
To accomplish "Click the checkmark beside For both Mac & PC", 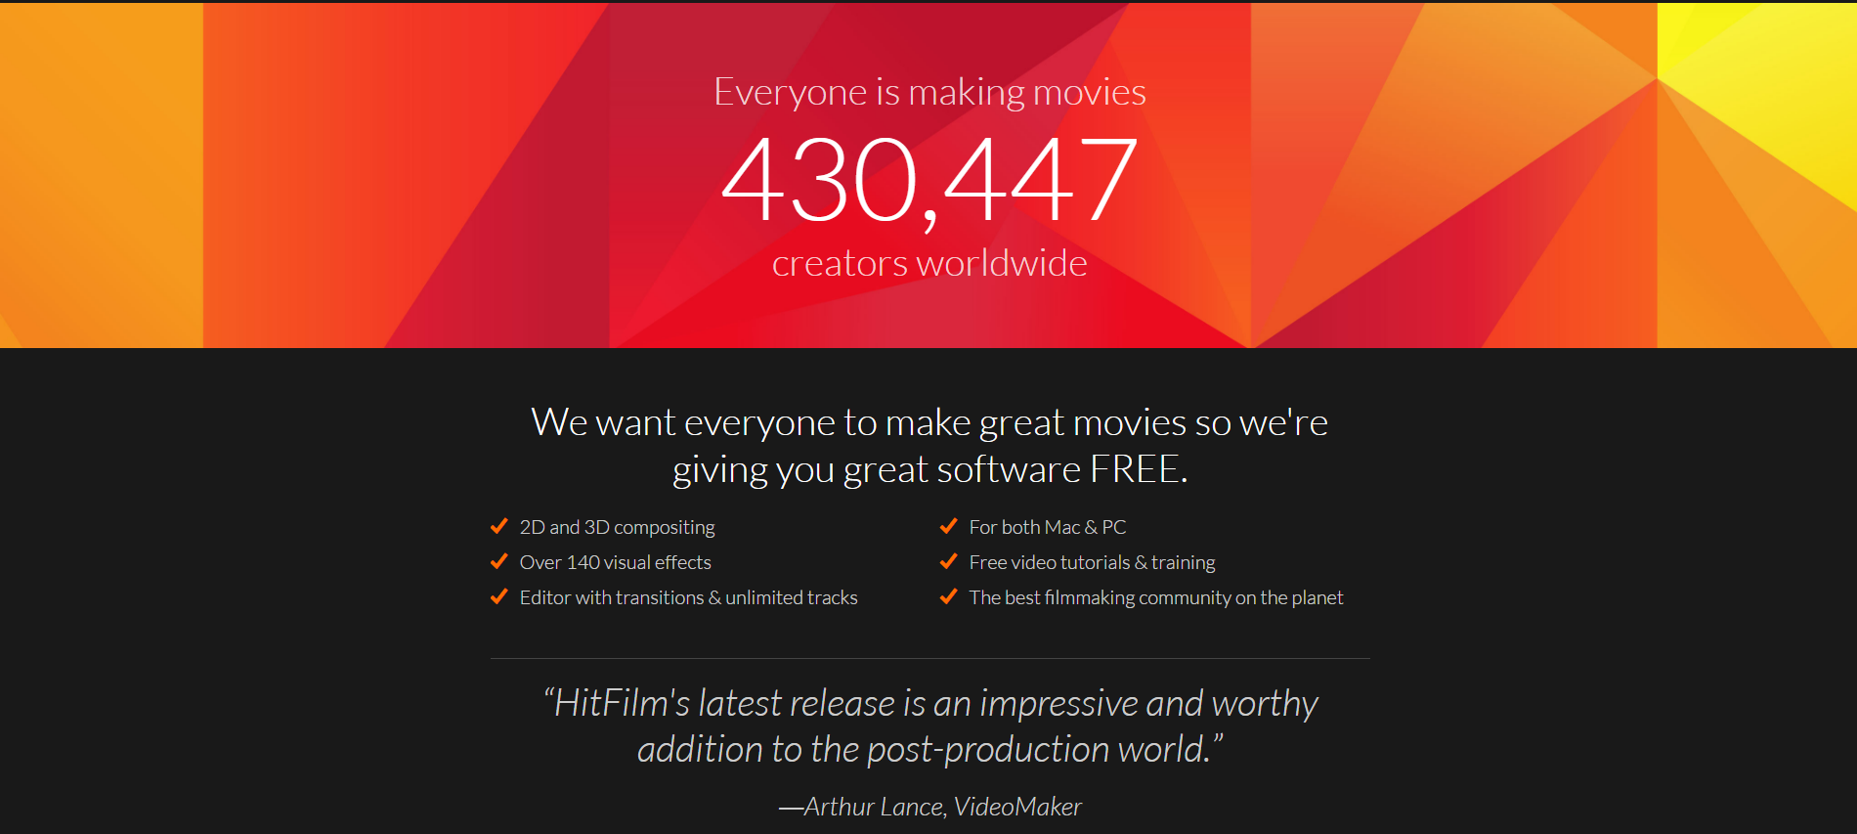I will pos(948,526).
